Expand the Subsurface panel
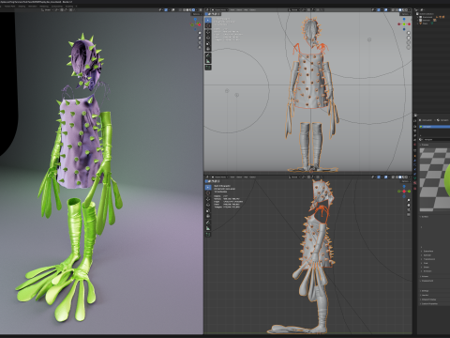Image resolution: width=450 pixels, height=338 pixels. click(x=427, y=252)
